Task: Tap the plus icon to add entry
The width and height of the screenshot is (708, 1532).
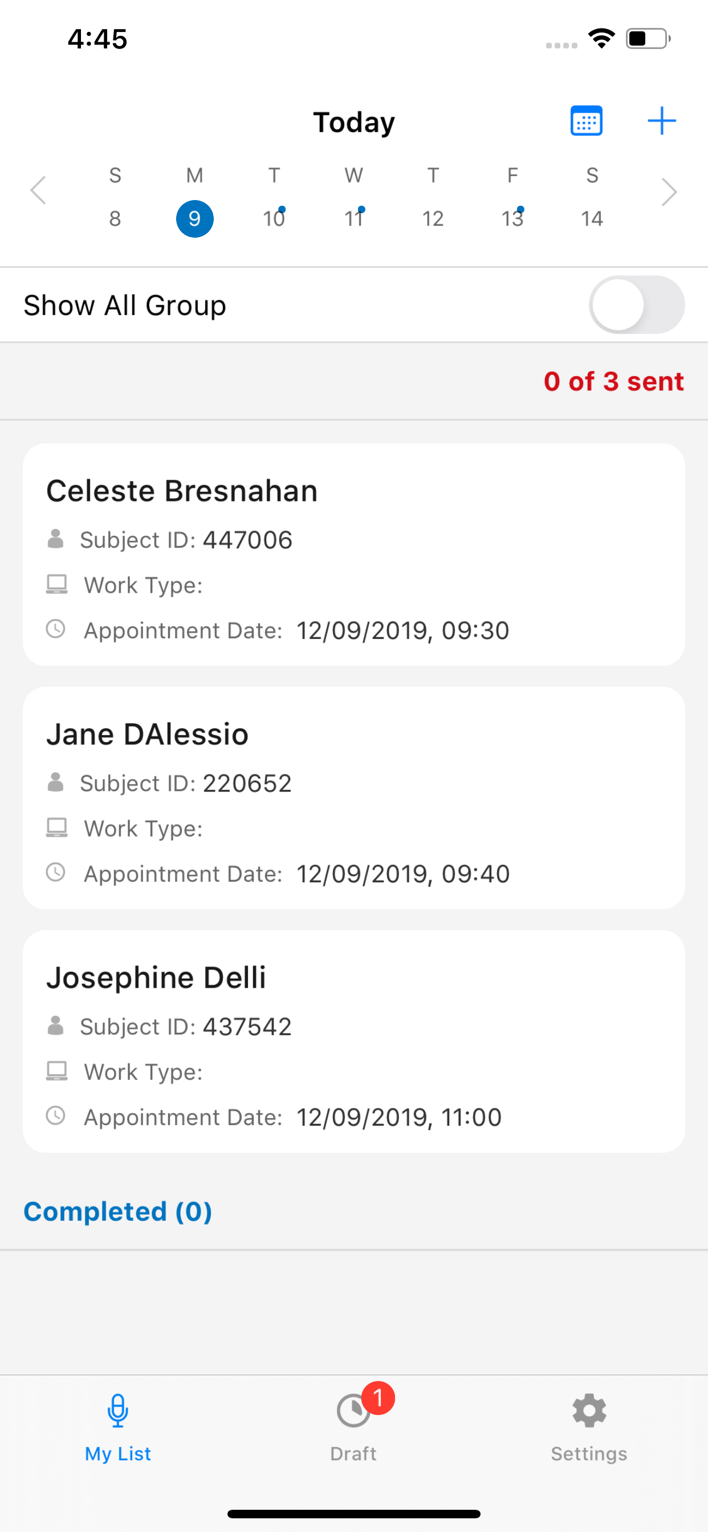Action: tap(662, 121)
